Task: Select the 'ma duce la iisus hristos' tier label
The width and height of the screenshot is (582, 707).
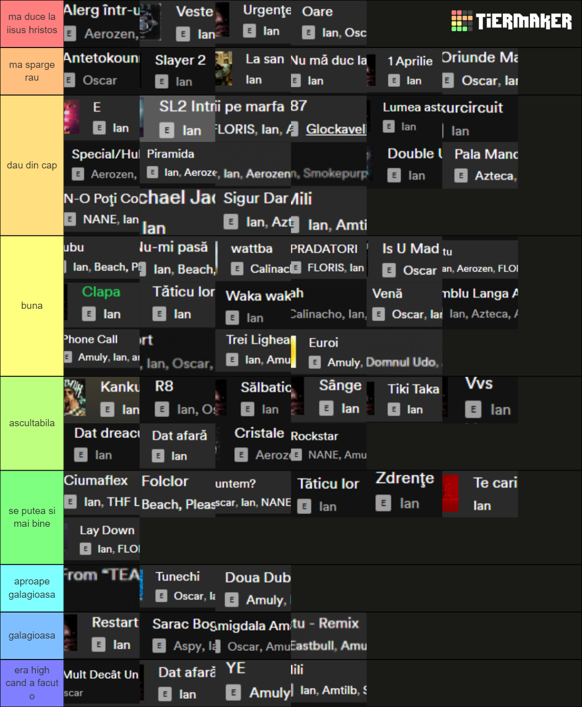Action: tap(32, 23)
